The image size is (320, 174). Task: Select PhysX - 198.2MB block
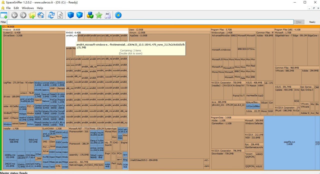tap(283, 112)
